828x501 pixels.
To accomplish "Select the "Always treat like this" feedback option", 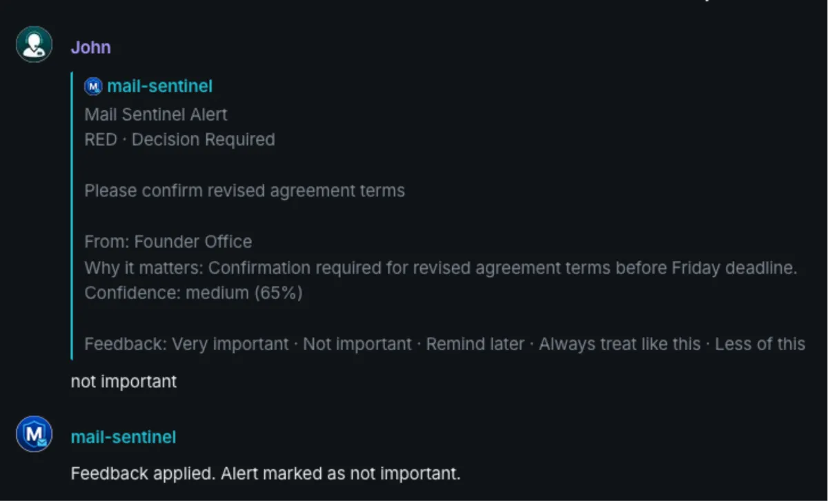I will (x=620, y=344).
